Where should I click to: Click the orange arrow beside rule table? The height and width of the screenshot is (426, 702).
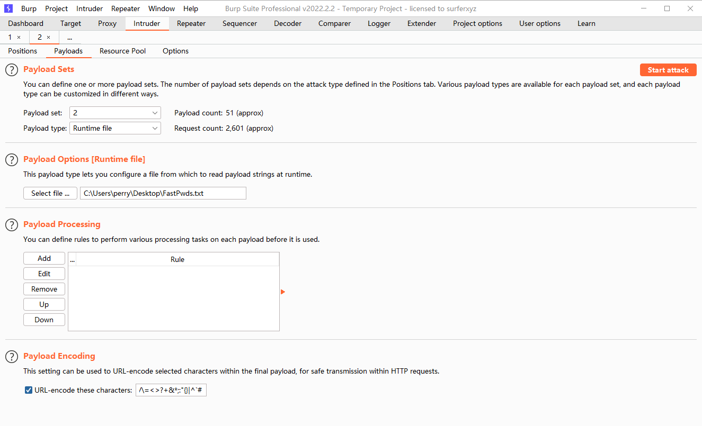[x=283, y=292]
